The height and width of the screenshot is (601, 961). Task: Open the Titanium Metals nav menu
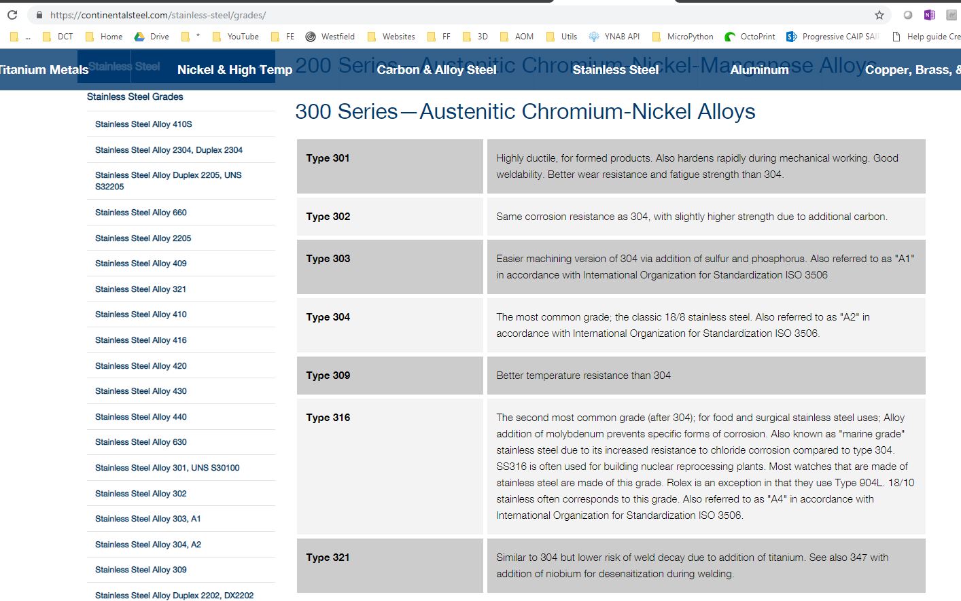44,70
